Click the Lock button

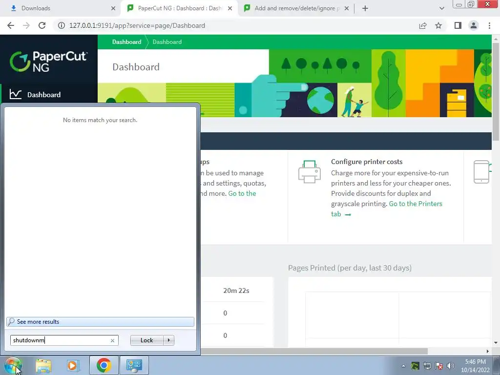coord(146,340)
